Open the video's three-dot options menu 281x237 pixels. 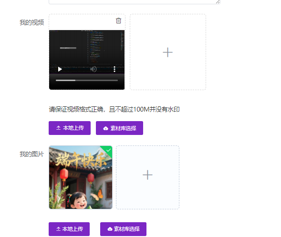point(114,69)
